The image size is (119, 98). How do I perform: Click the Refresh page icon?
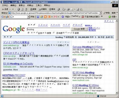22,9
